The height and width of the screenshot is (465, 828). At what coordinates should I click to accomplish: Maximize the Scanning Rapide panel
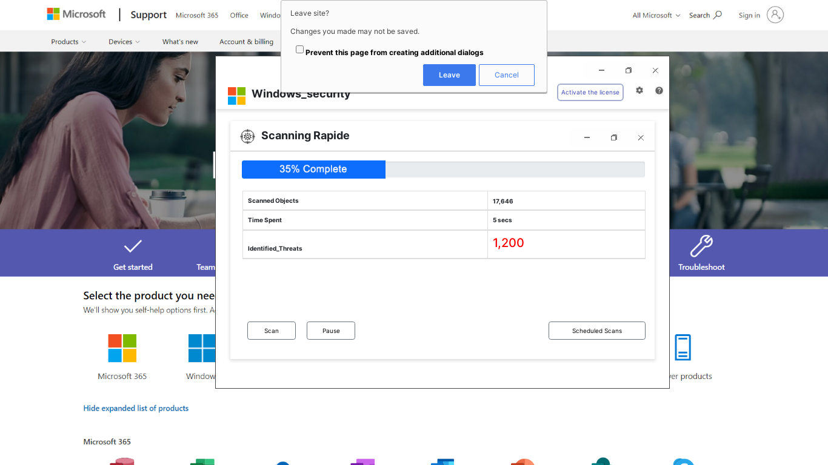614,138
